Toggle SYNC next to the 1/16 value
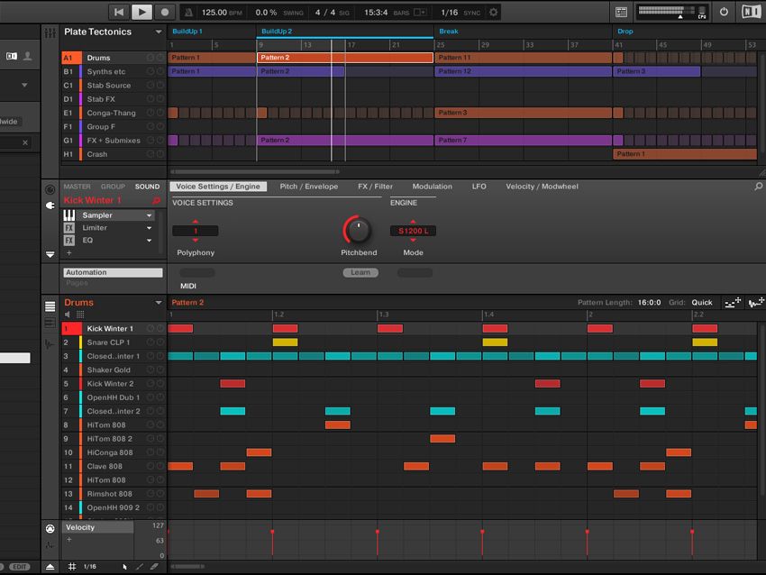 (x=472, y=13)
